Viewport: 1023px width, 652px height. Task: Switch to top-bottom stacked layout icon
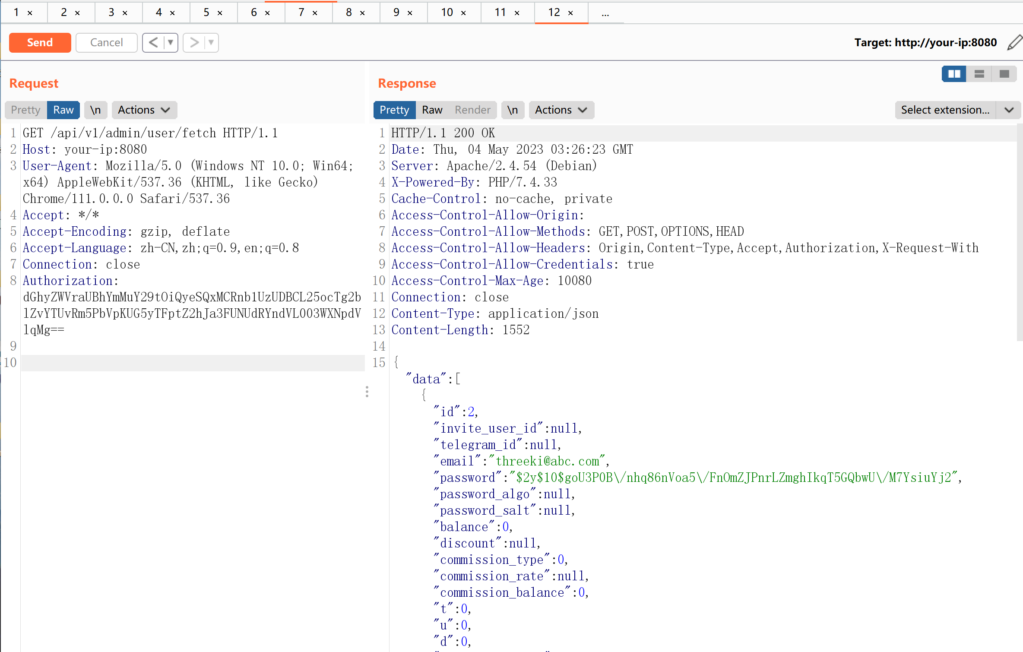[x=979, y=74]
